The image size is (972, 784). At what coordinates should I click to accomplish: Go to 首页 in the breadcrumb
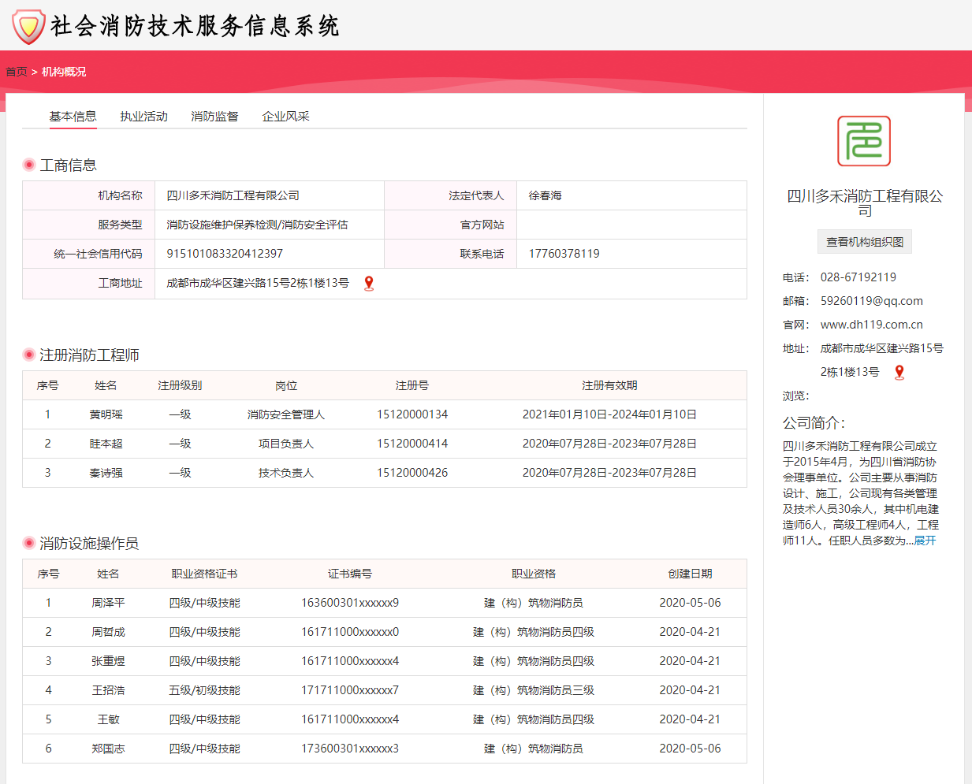16,72
